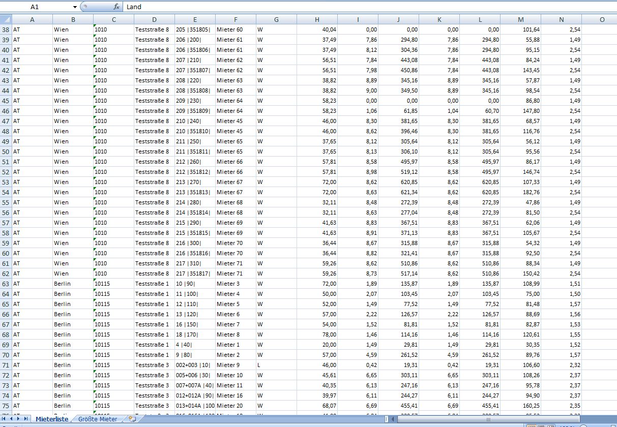
Task: Click cell 212 |351812|
Action: pyautogui.click(x=195, y=172)
